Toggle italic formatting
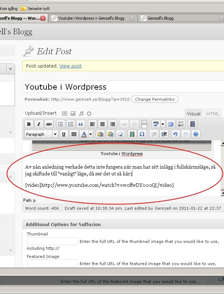 click(39, 124)
